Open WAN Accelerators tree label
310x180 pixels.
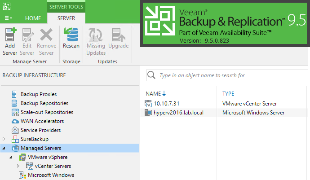[x=42, y=121]
